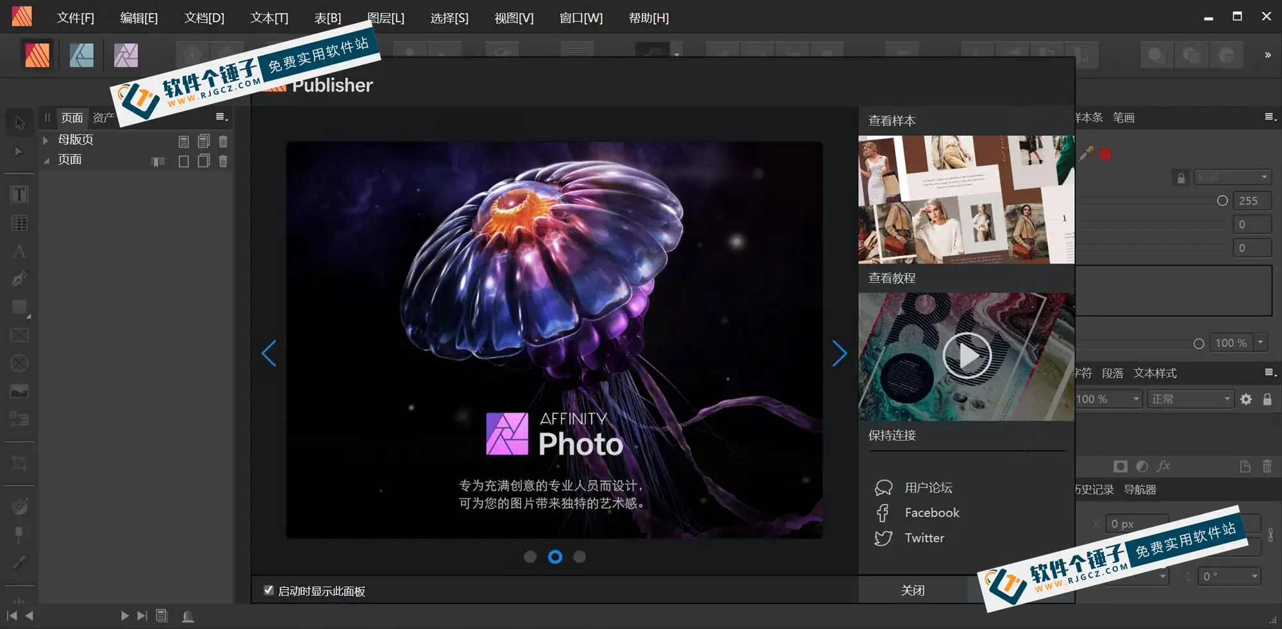Switch to the Affinity Photo persona
Image resolution: width=1282 pixels, height=629 pixels.
[125, 55]
